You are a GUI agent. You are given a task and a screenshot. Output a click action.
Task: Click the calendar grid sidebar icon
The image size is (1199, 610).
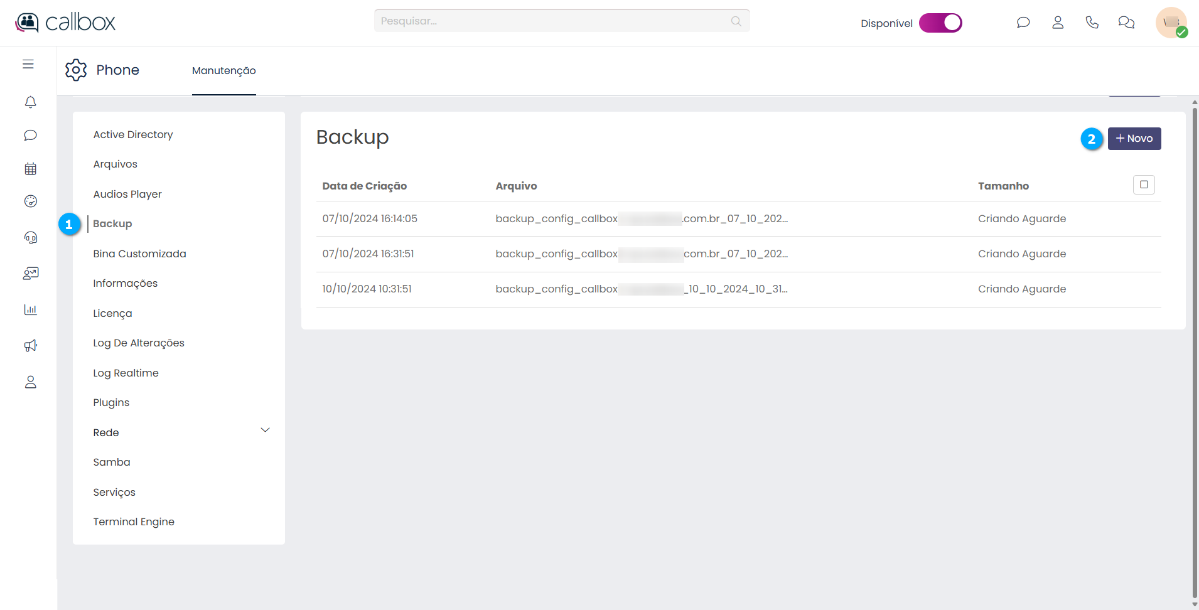click(x=30, y=169)
